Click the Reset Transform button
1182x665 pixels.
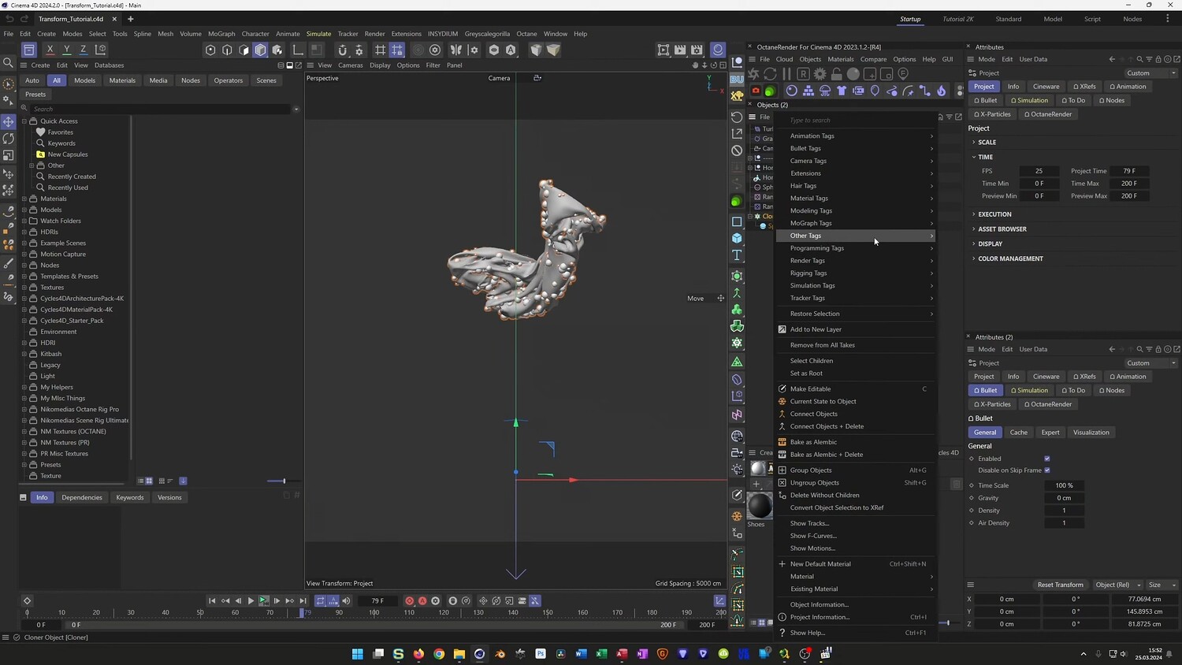pos(1060,585)
